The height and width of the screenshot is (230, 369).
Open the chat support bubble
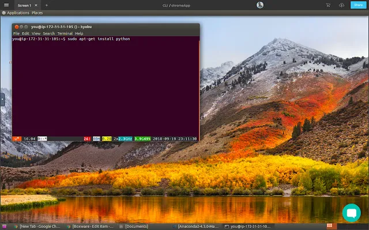pyautogui.click(x=351, y=212)
